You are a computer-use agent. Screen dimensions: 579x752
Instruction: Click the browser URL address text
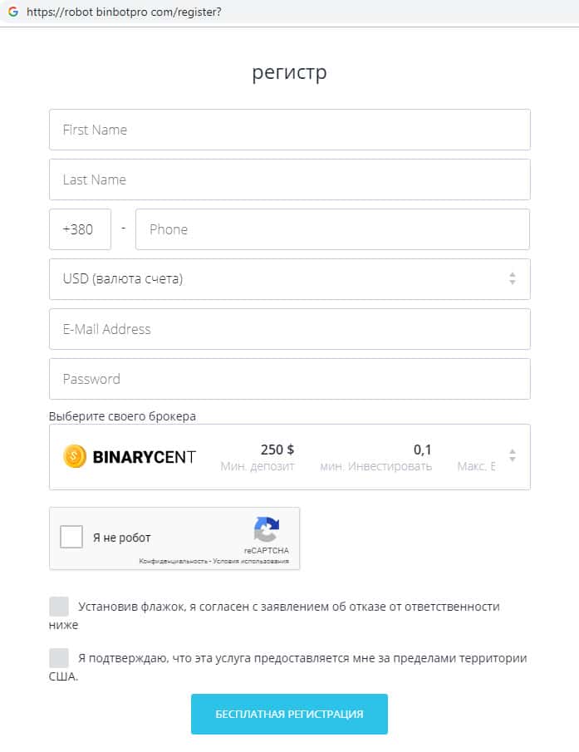click(125, 12)
